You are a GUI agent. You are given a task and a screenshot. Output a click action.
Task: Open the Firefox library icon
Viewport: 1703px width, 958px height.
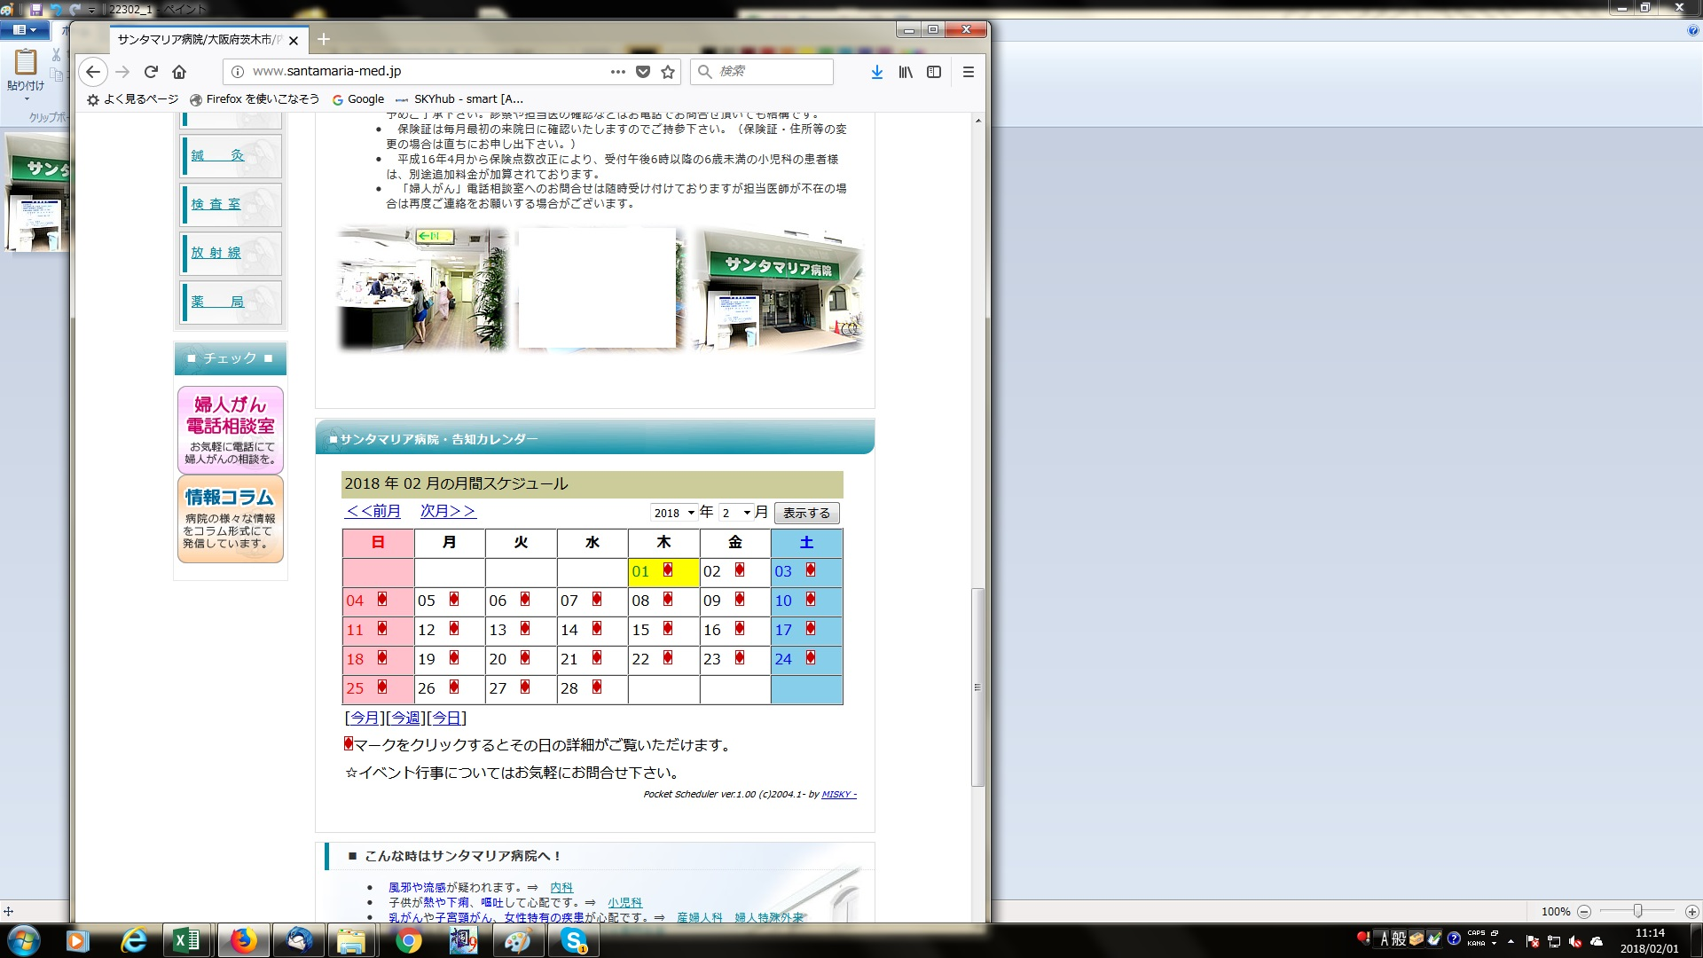pos(906,72)
